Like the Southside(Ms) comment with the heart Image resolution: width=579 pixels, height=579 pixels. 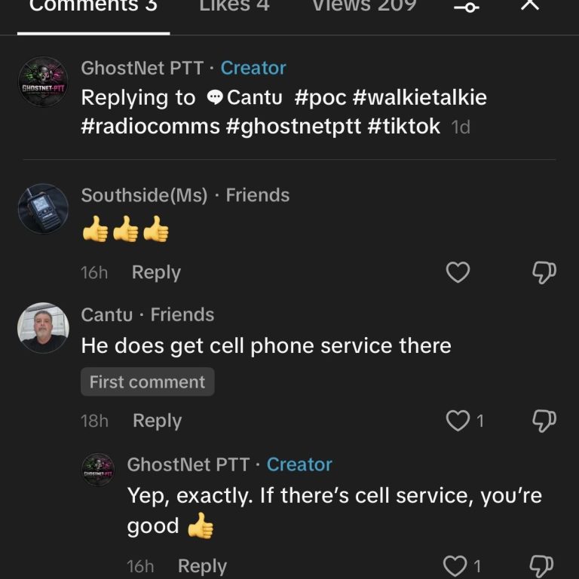(458, 272)
